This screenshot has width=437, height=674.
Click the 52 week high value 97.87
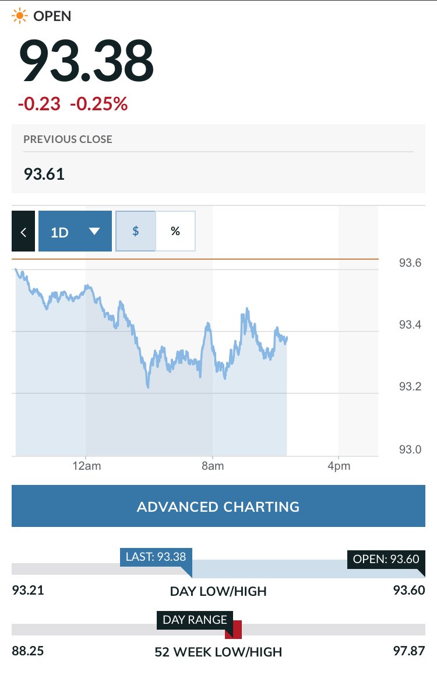point(409,651)
